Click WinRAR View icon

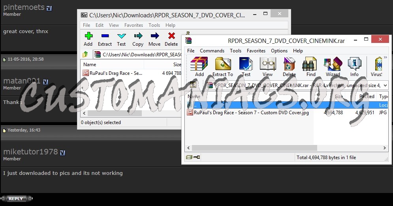click(268, 64)
